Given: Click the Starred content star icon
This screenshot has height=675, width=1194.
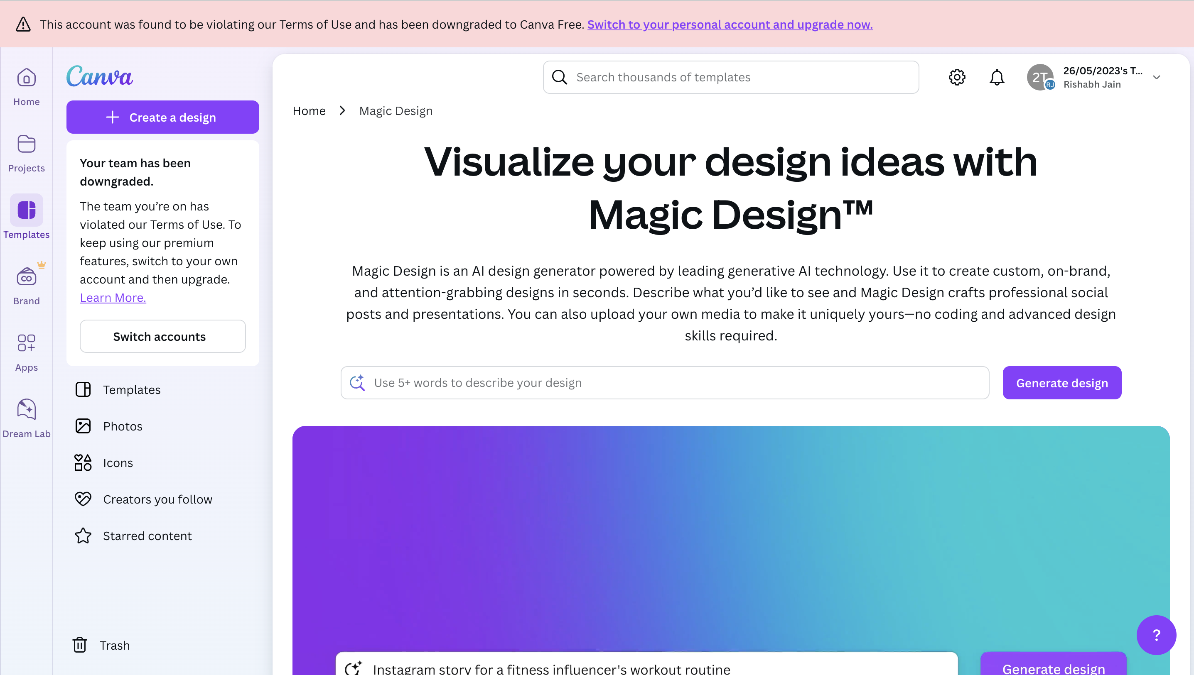Looking at the screenshot, I should pos(83,536).
